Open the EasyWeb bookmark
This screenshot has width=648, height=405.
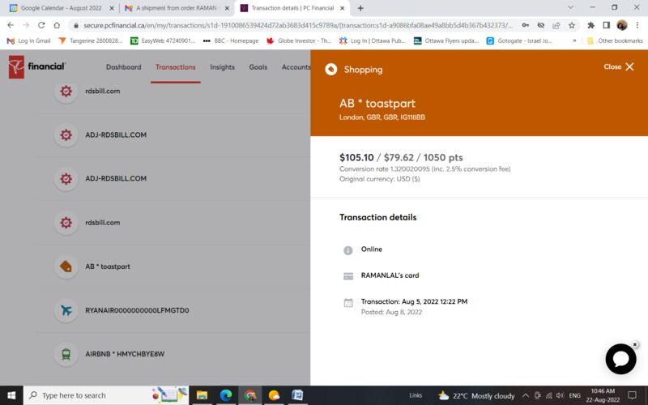pyautogui.click(x=163, y=40)
